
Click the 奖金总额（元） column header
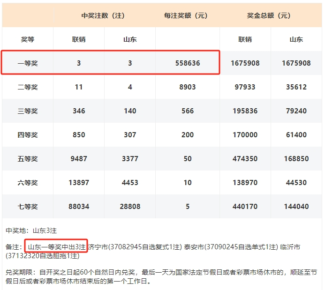269,15
